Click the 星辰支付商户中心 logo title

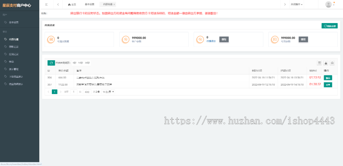coord(17,5)
